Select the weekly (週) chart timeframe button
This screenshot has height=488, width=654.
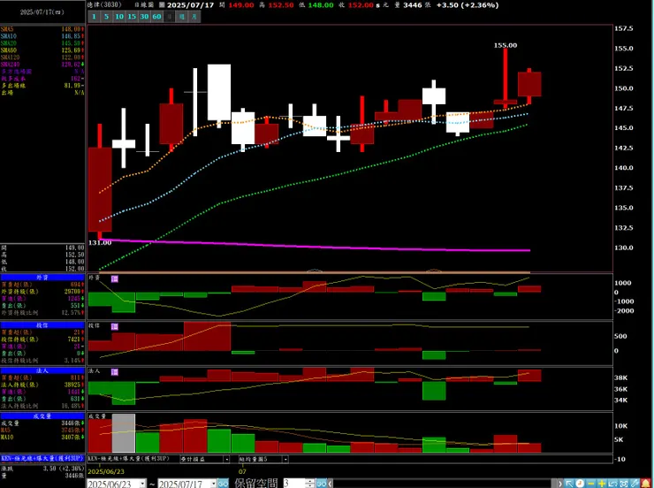(182, 17)
